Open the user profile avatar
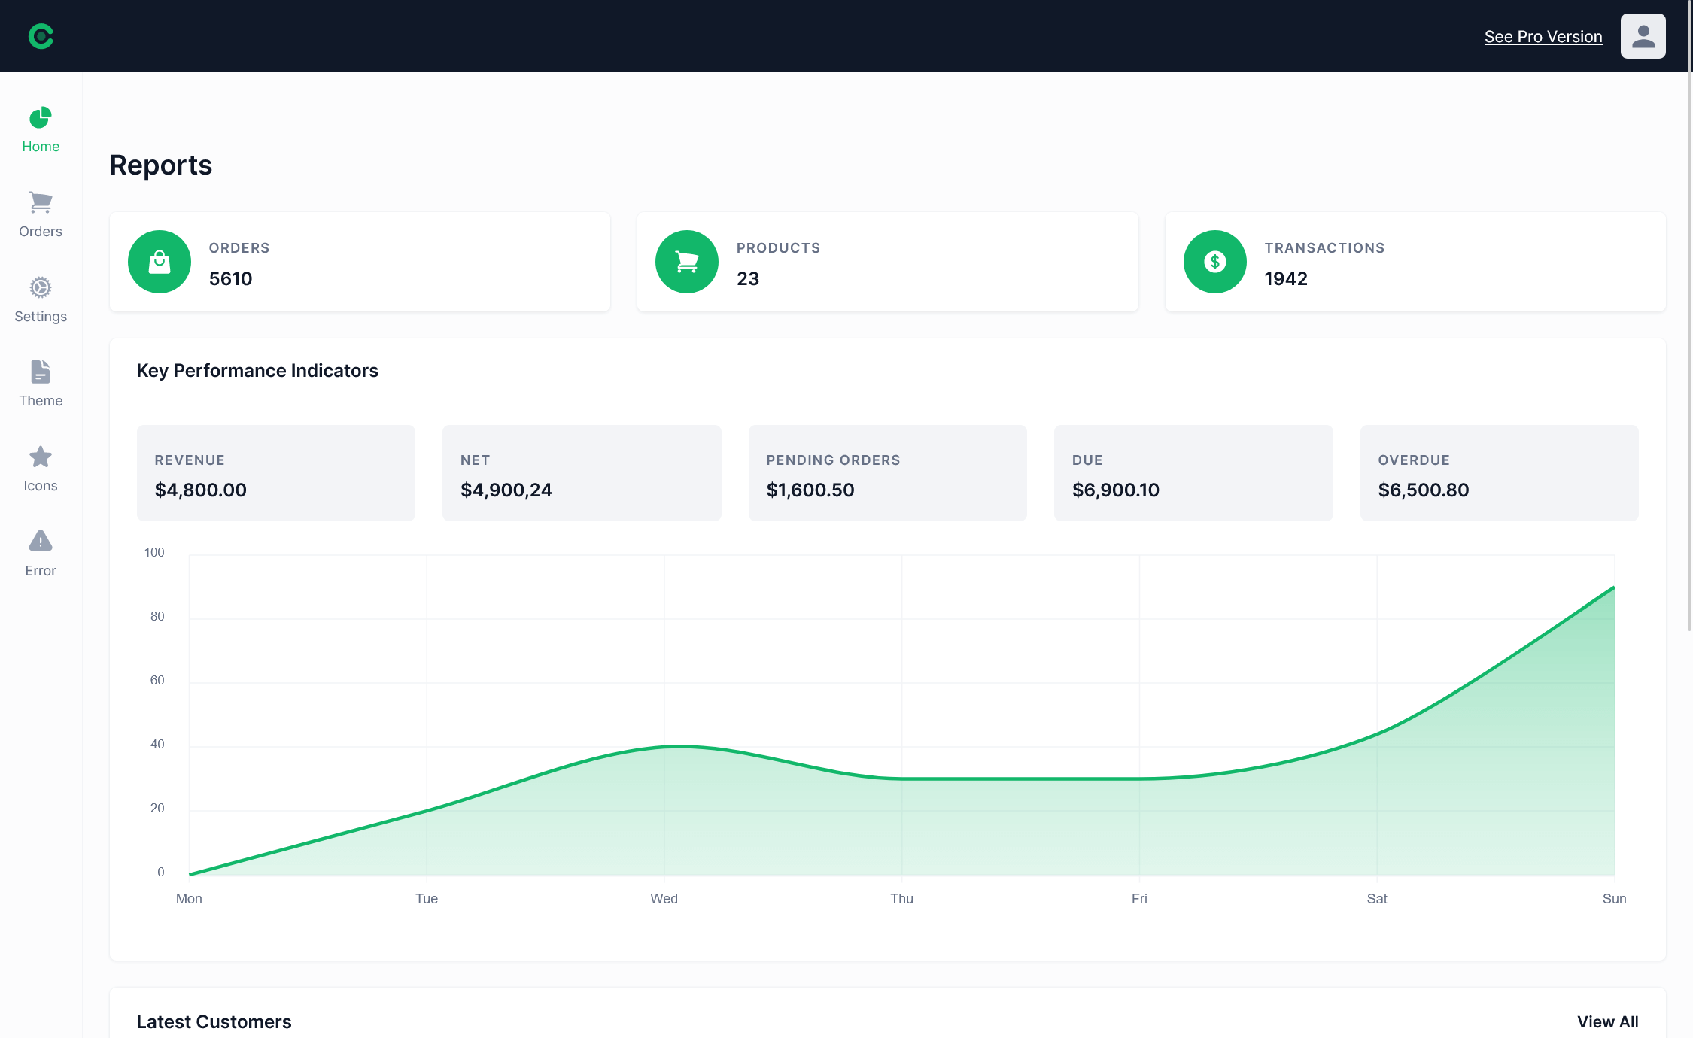The image size is (1693, 1038). 1643,35
